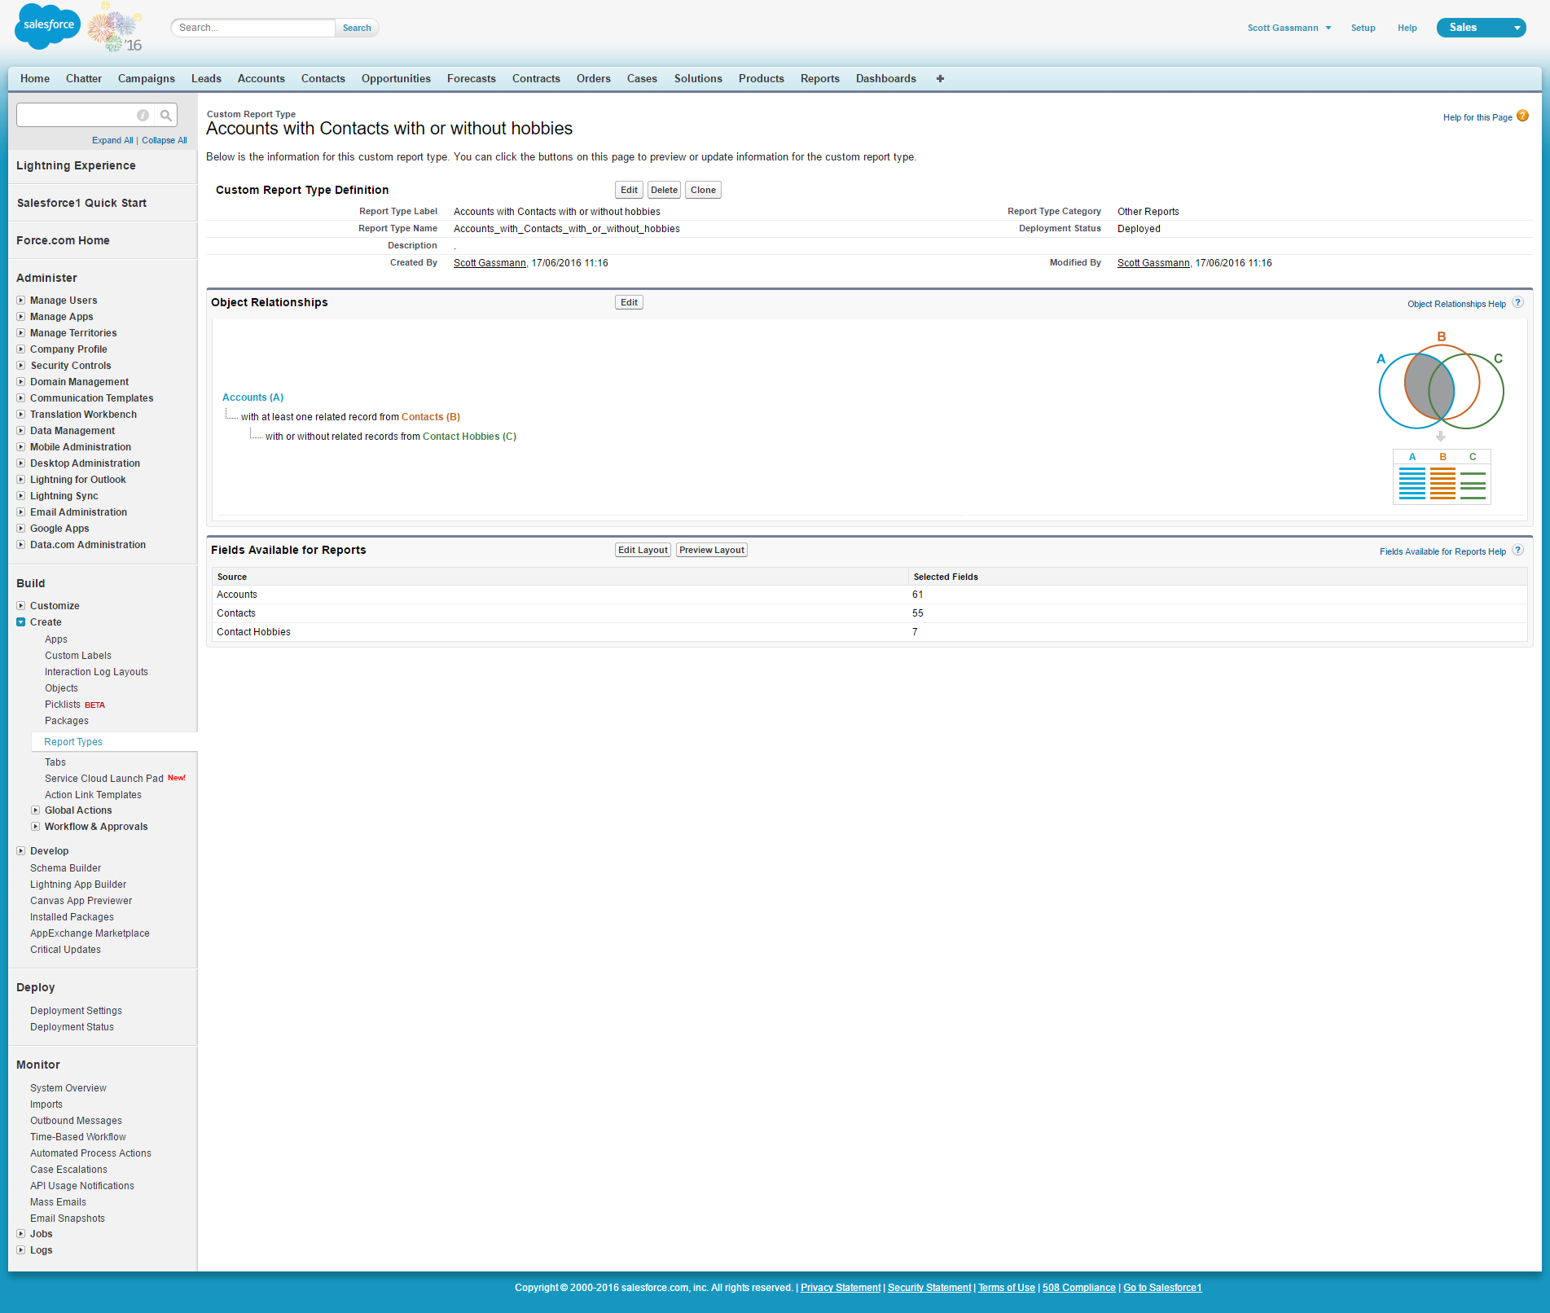
Task: Switch to the Opportunities tab
Action: 396,79
